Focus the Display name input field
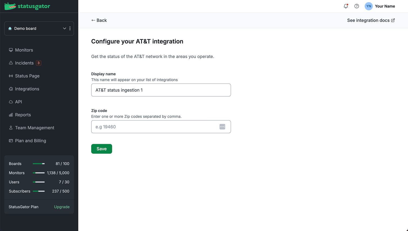This screenshot has height=231, width=408. [x=161, y=90]
